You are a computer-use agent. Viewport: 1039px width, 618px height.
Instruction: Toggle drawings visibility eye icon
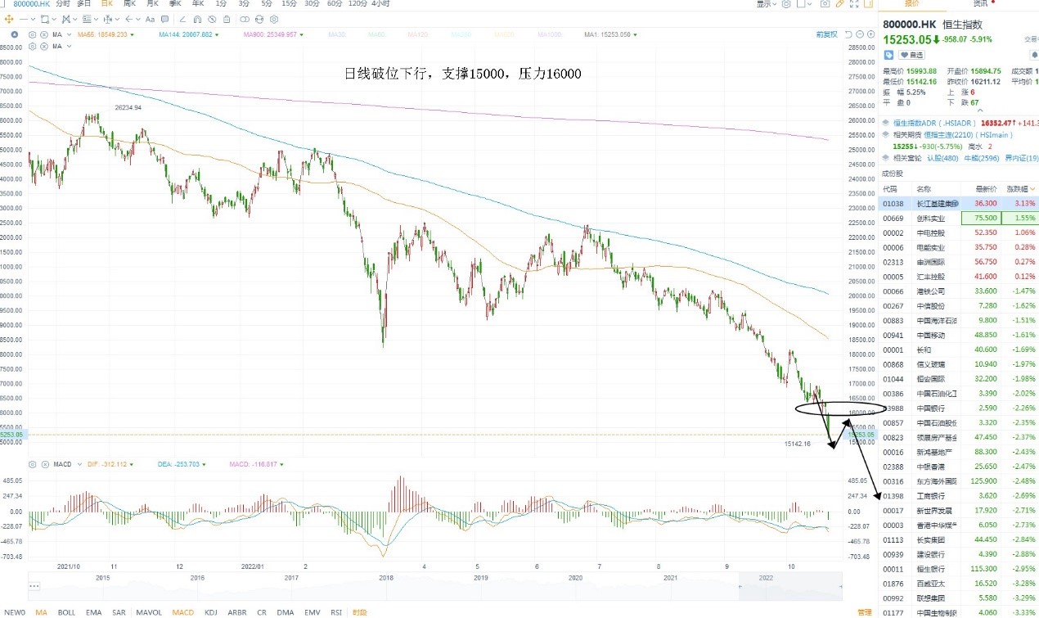(212, 19)
